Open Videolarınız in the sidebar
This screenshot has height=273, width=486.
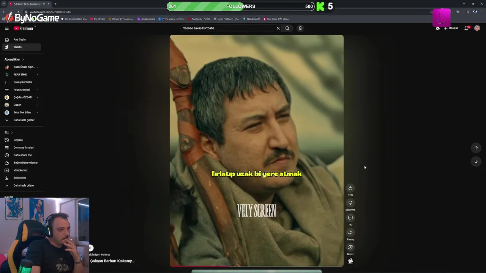21,170
